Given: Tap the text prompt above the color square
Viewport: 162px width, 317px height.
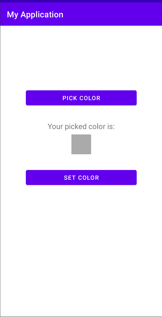Looking at the screenshot, I should [81, 126].
